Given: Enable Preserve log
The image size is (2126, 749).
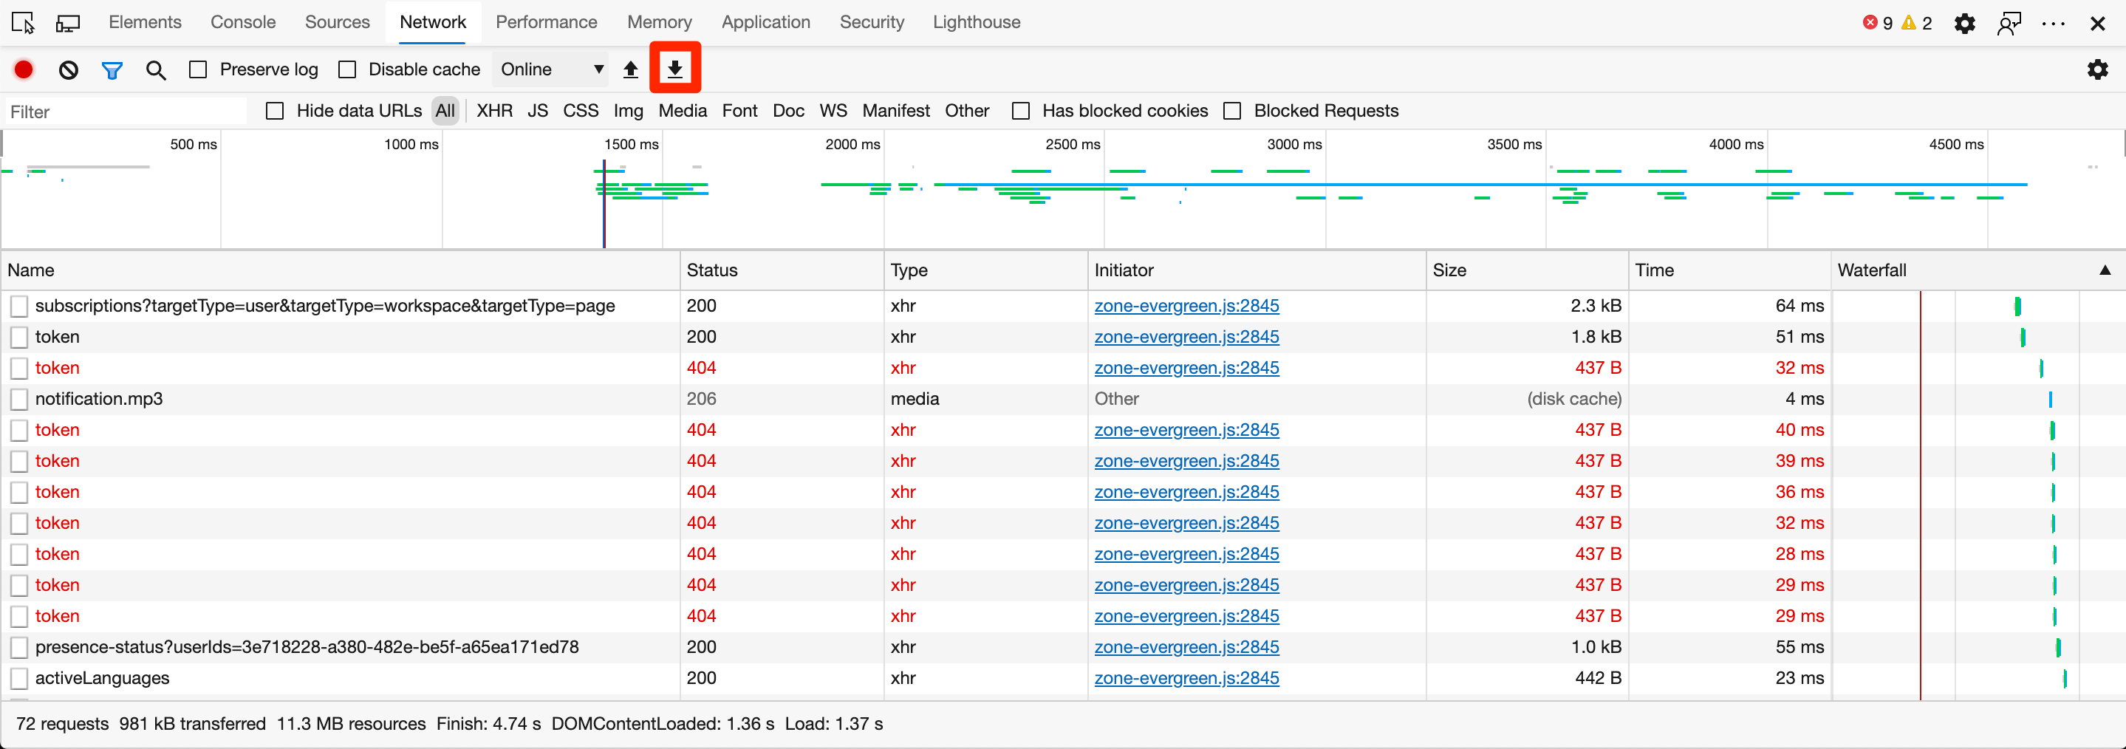Looking at the screenshot, I should pyautogui.click(x=198, y=69).
